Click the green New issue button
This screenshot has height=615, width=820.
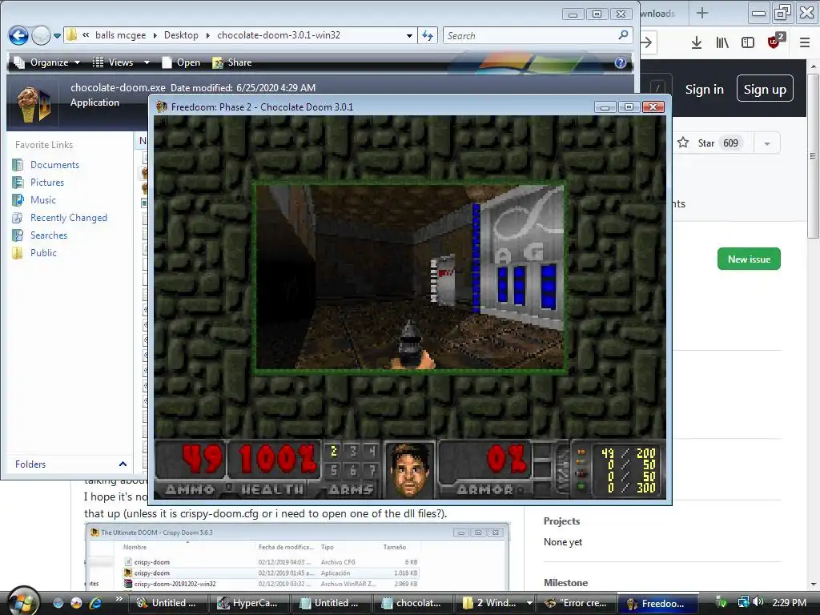749,259
